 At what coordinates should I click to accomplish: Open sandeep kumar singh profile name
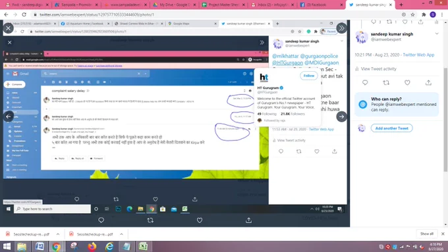click(x=392, y=34)
